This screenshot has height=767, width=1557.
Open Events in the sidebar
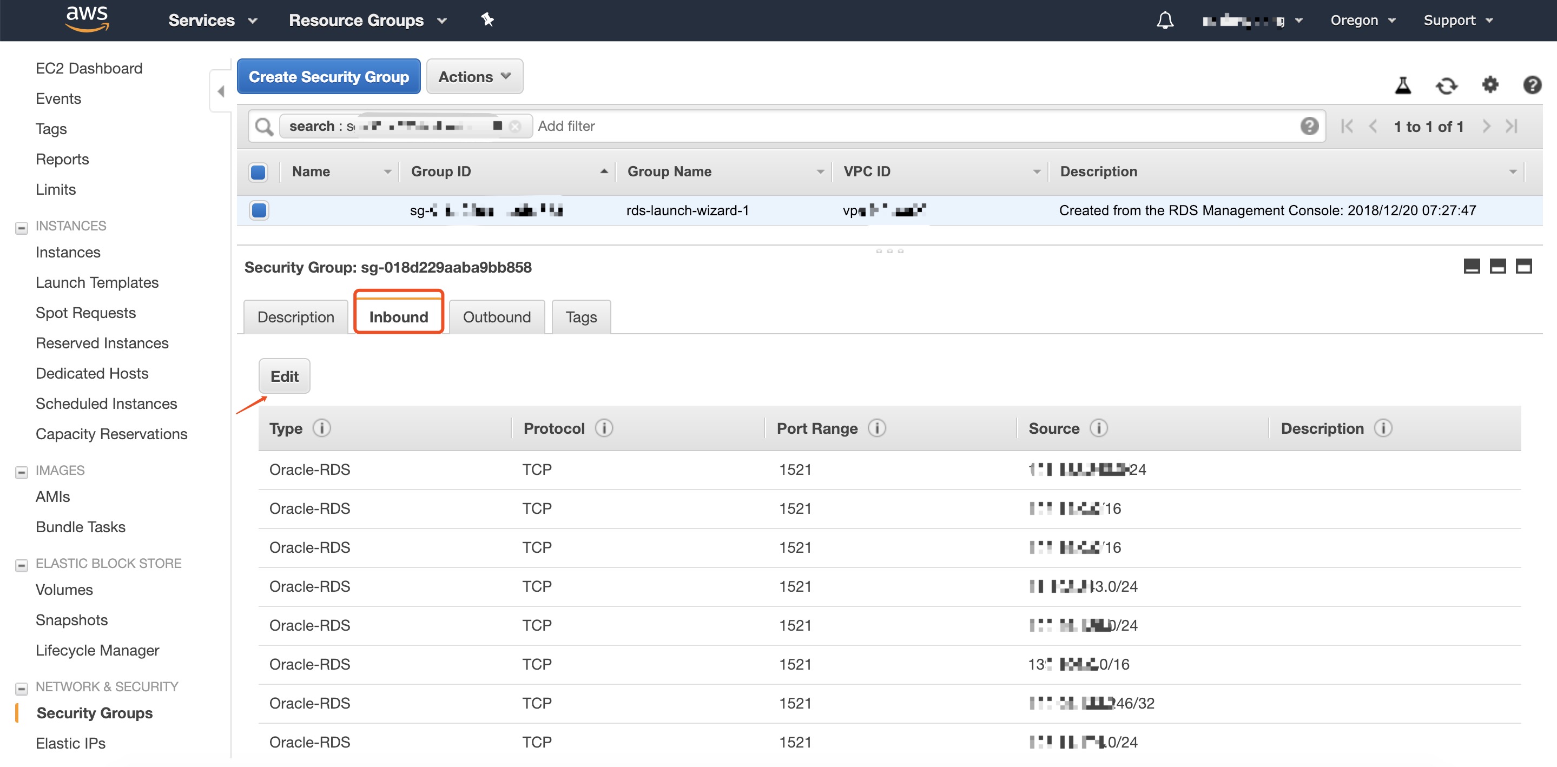pyautogui.click(x=58, y=98)
